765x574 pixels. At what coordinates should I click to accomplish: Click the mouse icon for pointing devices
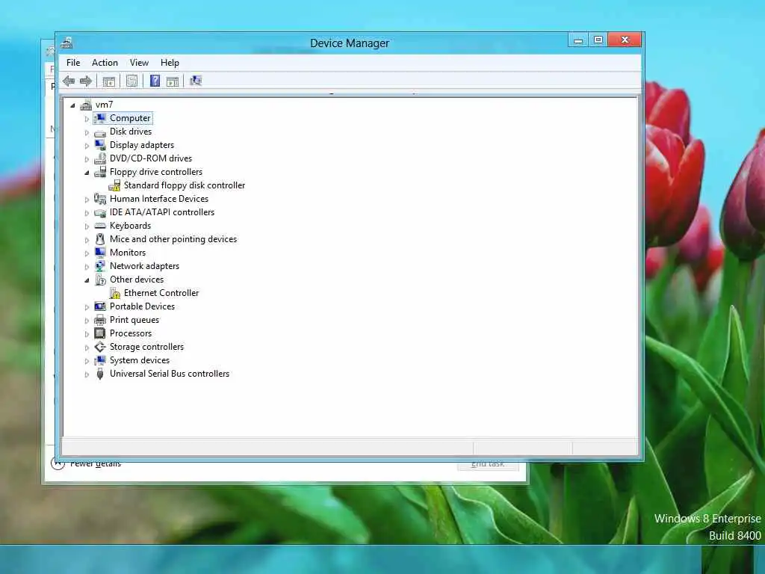click(100, 239)
